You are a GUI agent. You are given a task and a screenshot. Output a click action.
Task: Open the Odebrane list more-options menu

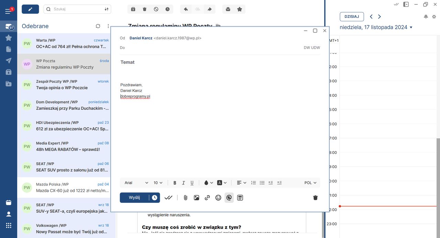click(x=108, y=26)
